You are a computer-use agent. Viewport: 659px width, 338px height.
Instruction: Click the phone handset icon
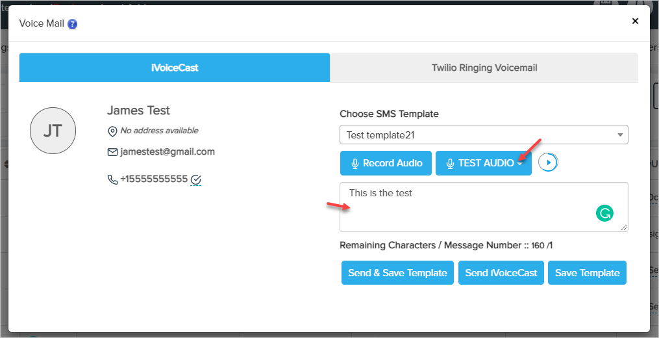pos(112,179)
